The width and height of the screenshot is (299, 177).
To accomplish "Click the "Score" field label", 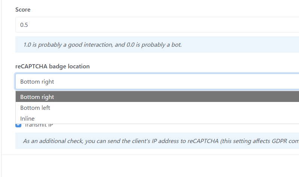I will click(x=23, y=10).
